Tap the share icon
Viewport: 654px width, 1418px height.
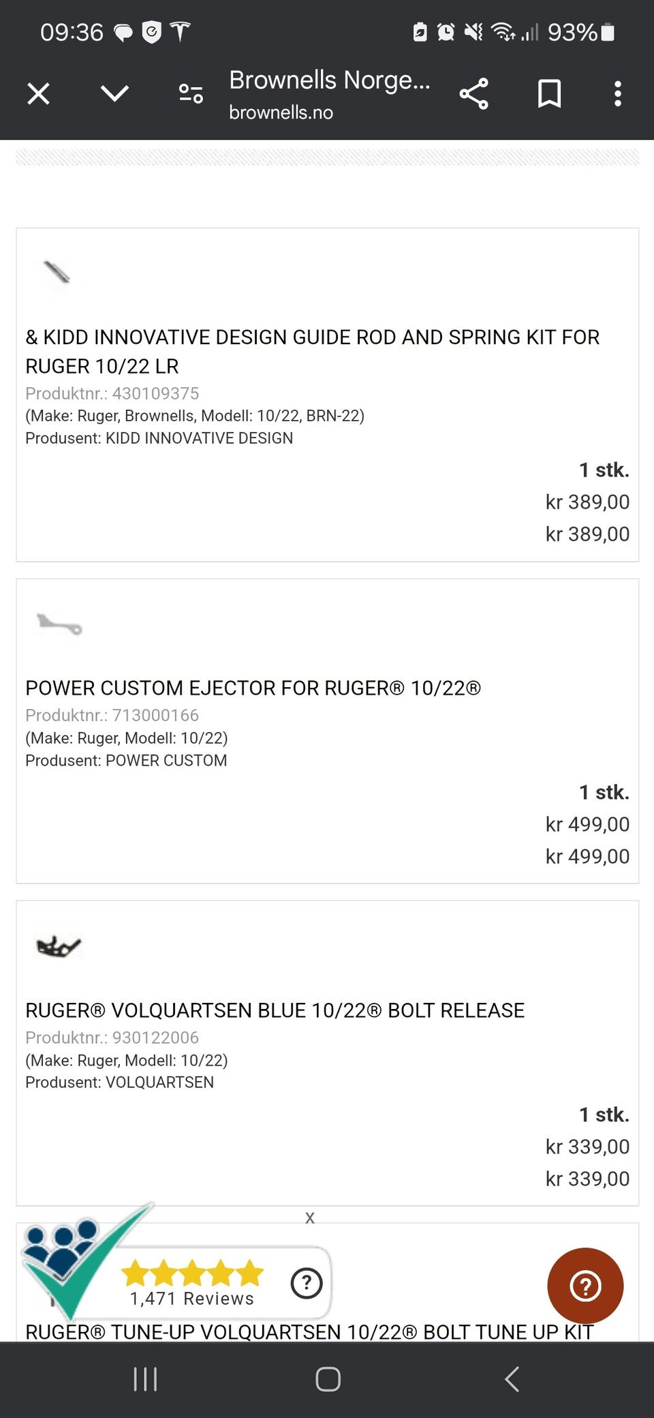(x=474, y=93)
